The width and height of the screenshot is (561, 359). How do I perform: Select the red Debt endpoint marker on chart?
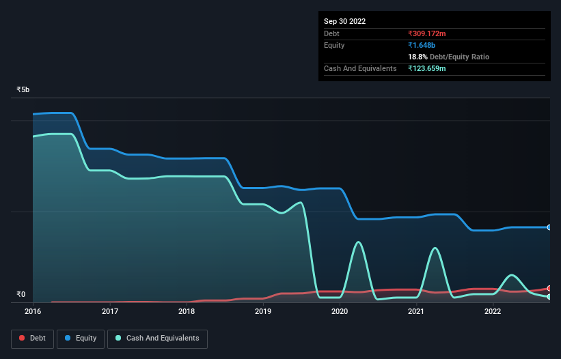[x=549, y=288]
